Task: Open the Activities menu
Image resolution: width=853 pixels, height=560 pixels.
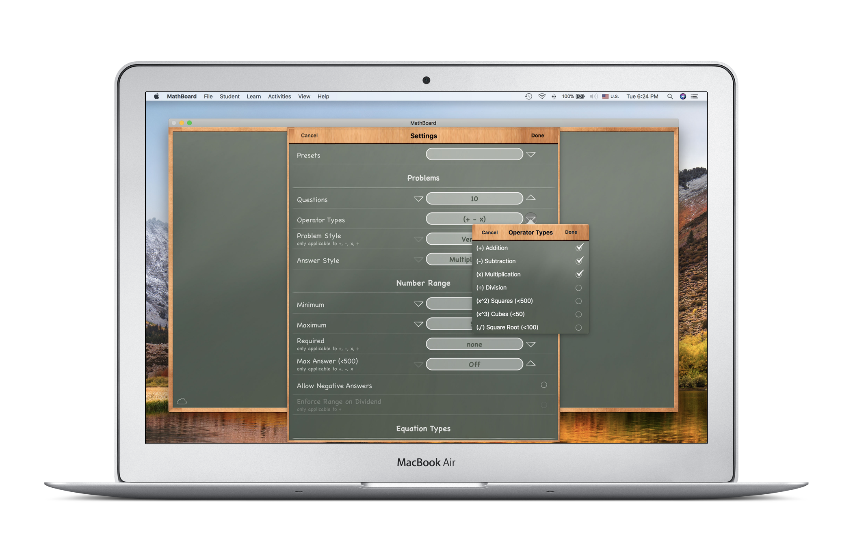Action: pos(279,96)
